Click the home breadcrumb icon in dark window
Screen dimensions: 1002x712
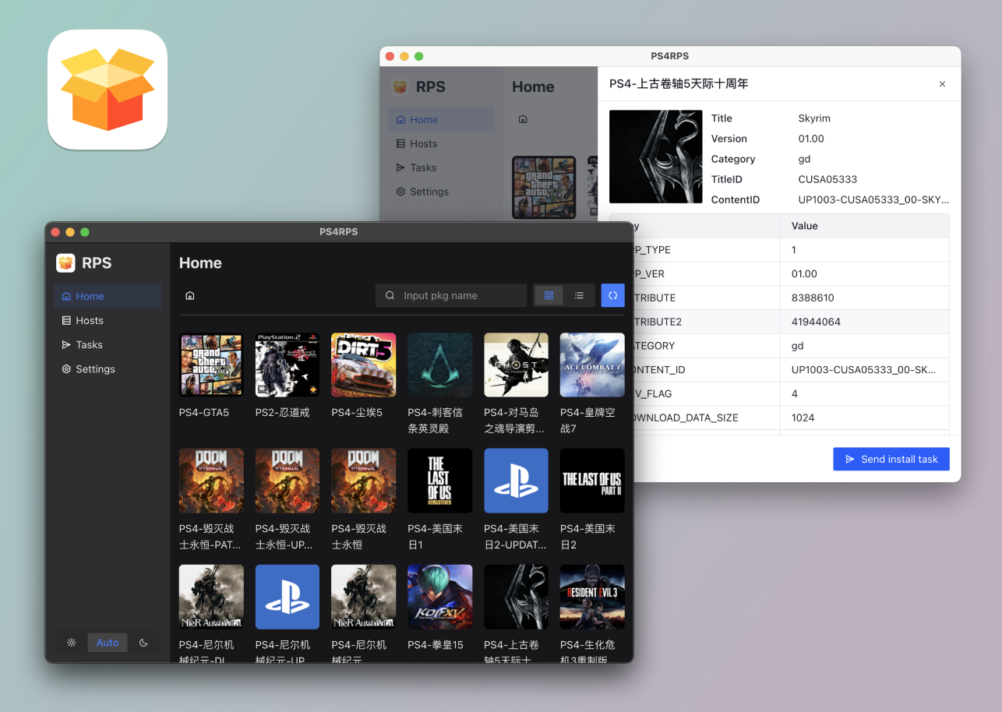(189, 296)
